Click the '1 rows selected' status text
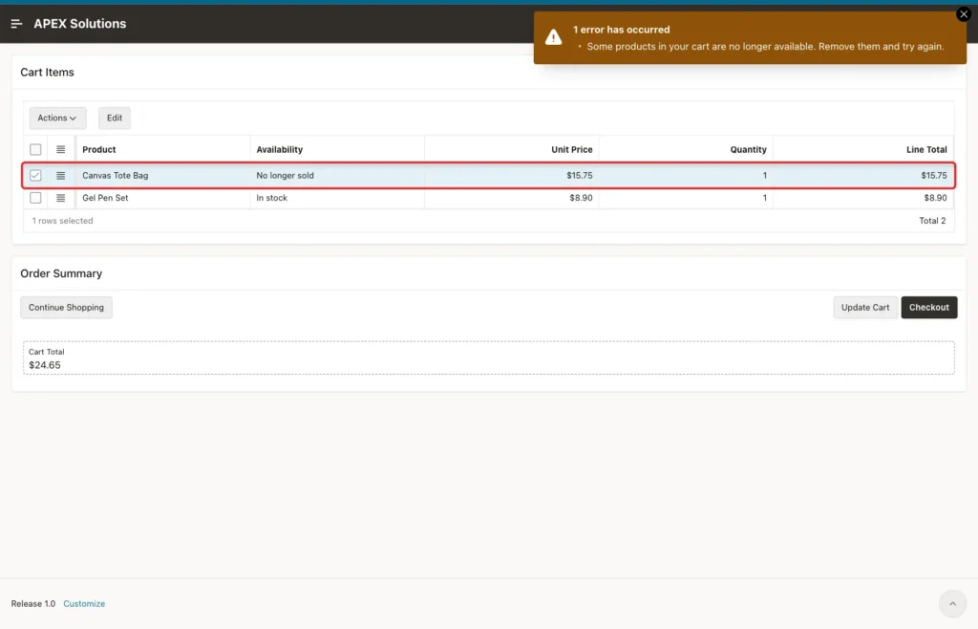 (x=62, y=221)
